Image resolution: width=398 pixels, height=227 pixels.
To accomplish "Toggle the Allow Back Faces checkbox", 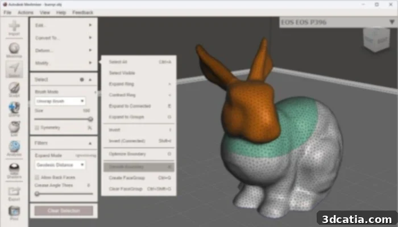I will pos(37,177).
